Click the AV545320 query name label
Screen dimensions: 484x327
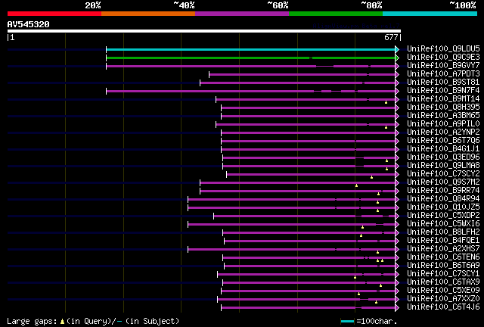[29, 24]
